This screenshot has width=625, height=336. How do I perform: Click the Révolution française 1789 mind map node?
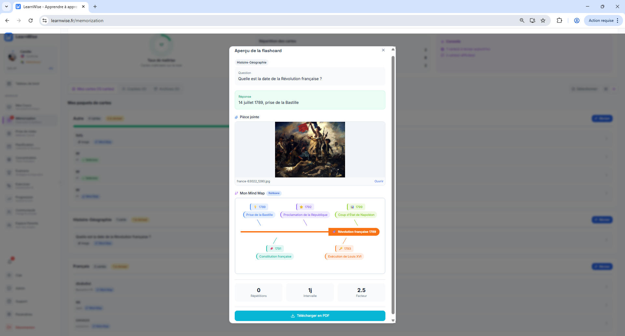coord(354,232)
